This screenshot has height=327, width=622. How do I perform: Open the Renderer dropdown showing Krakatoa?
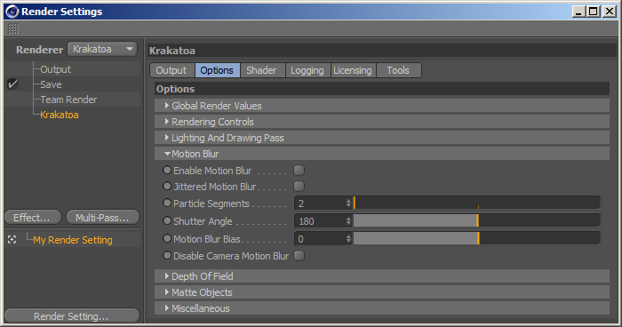click(102, 49)
